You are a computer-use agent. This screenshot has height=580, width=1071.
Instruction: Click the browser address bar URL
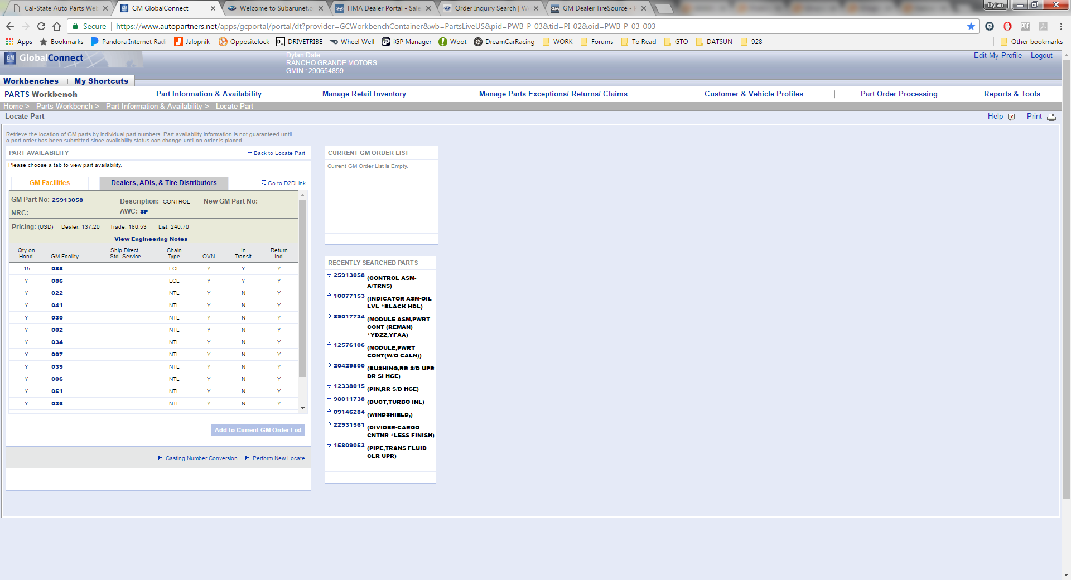click(385, 26)
